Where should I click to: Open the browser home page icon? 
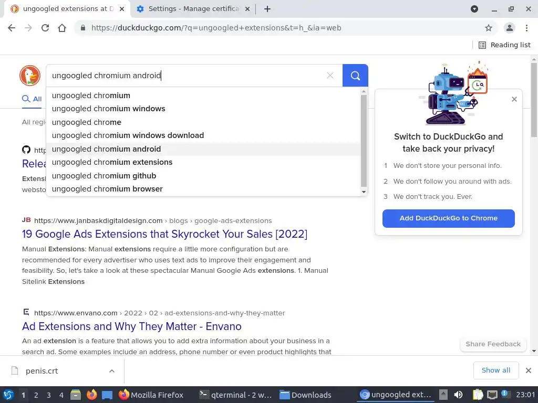[x=62, y=28]
